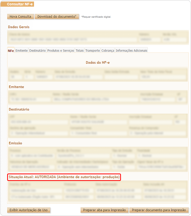Switch to the Emitente tab
The height and width of the screenshot is (216, 191).
[21, 50]
